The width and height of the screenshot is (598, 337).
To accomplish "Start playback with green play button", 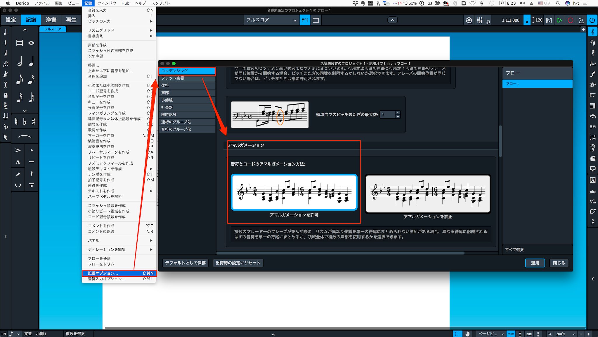I will point(559,20).
